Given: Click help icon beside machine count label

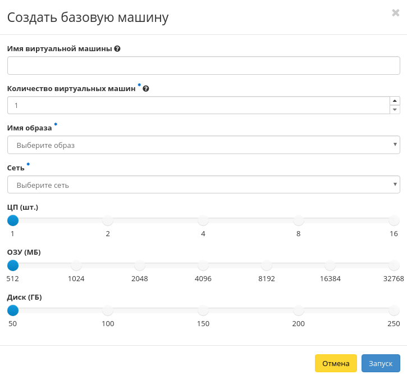Looking at the screenshot, I should (x=146, y=89).
